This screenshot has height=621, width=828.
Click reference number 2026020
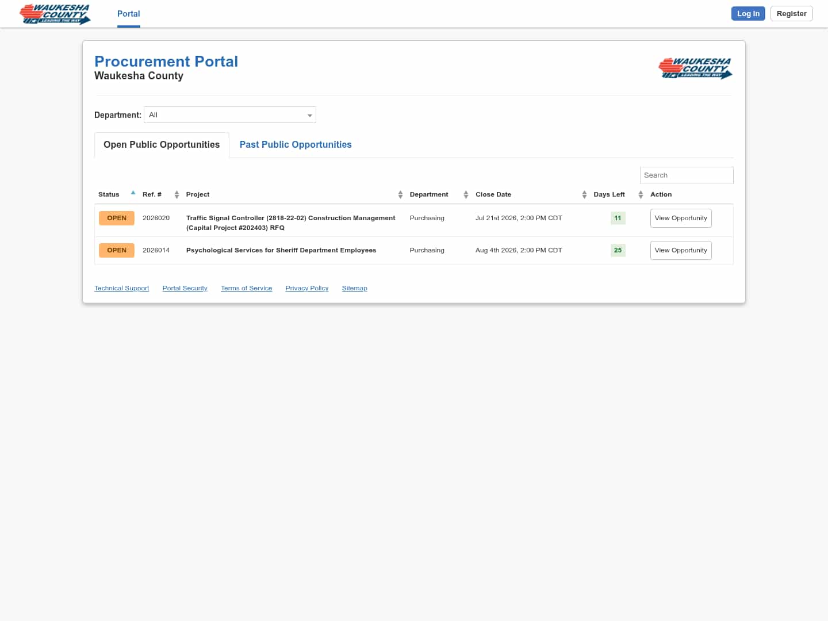(156, 218)
